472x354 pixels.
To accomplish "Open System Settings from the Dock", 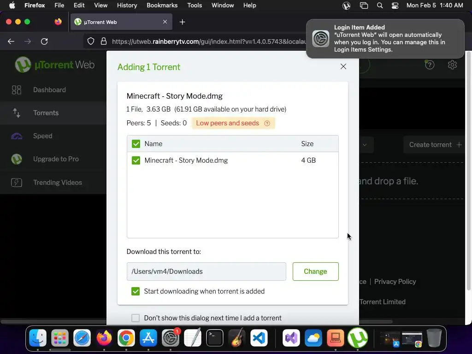I will click(x=171, y=338).
